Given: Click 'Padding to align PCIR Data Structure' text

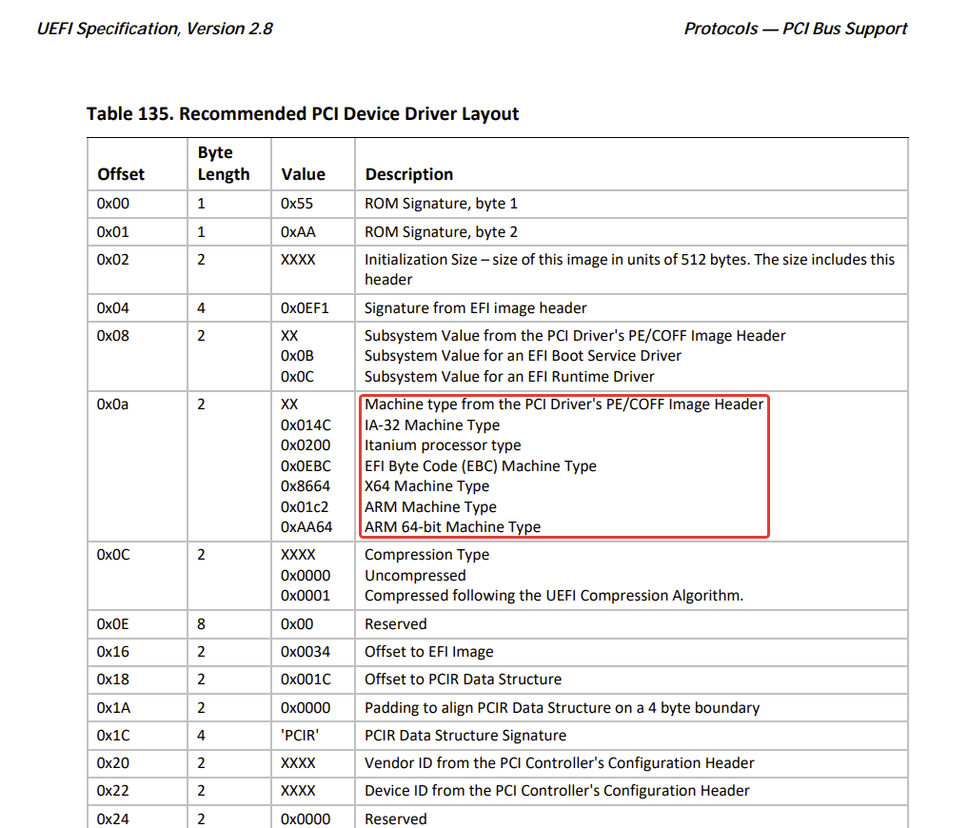Looking at the screenshot, I should click(x=563, y=707).
